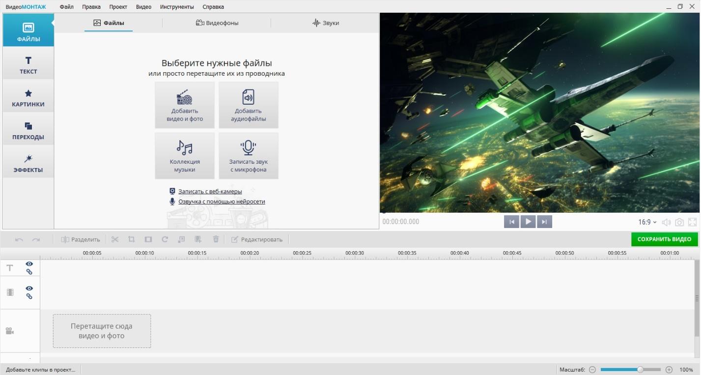The image size is (701, 375).
Task: Open the Инструменты menu
Action: coord(177,7)
